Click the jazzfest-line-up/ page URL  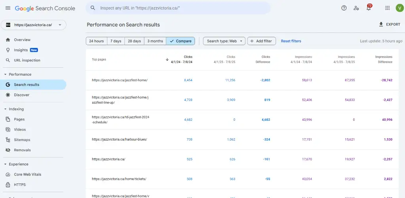click(120, 100)
